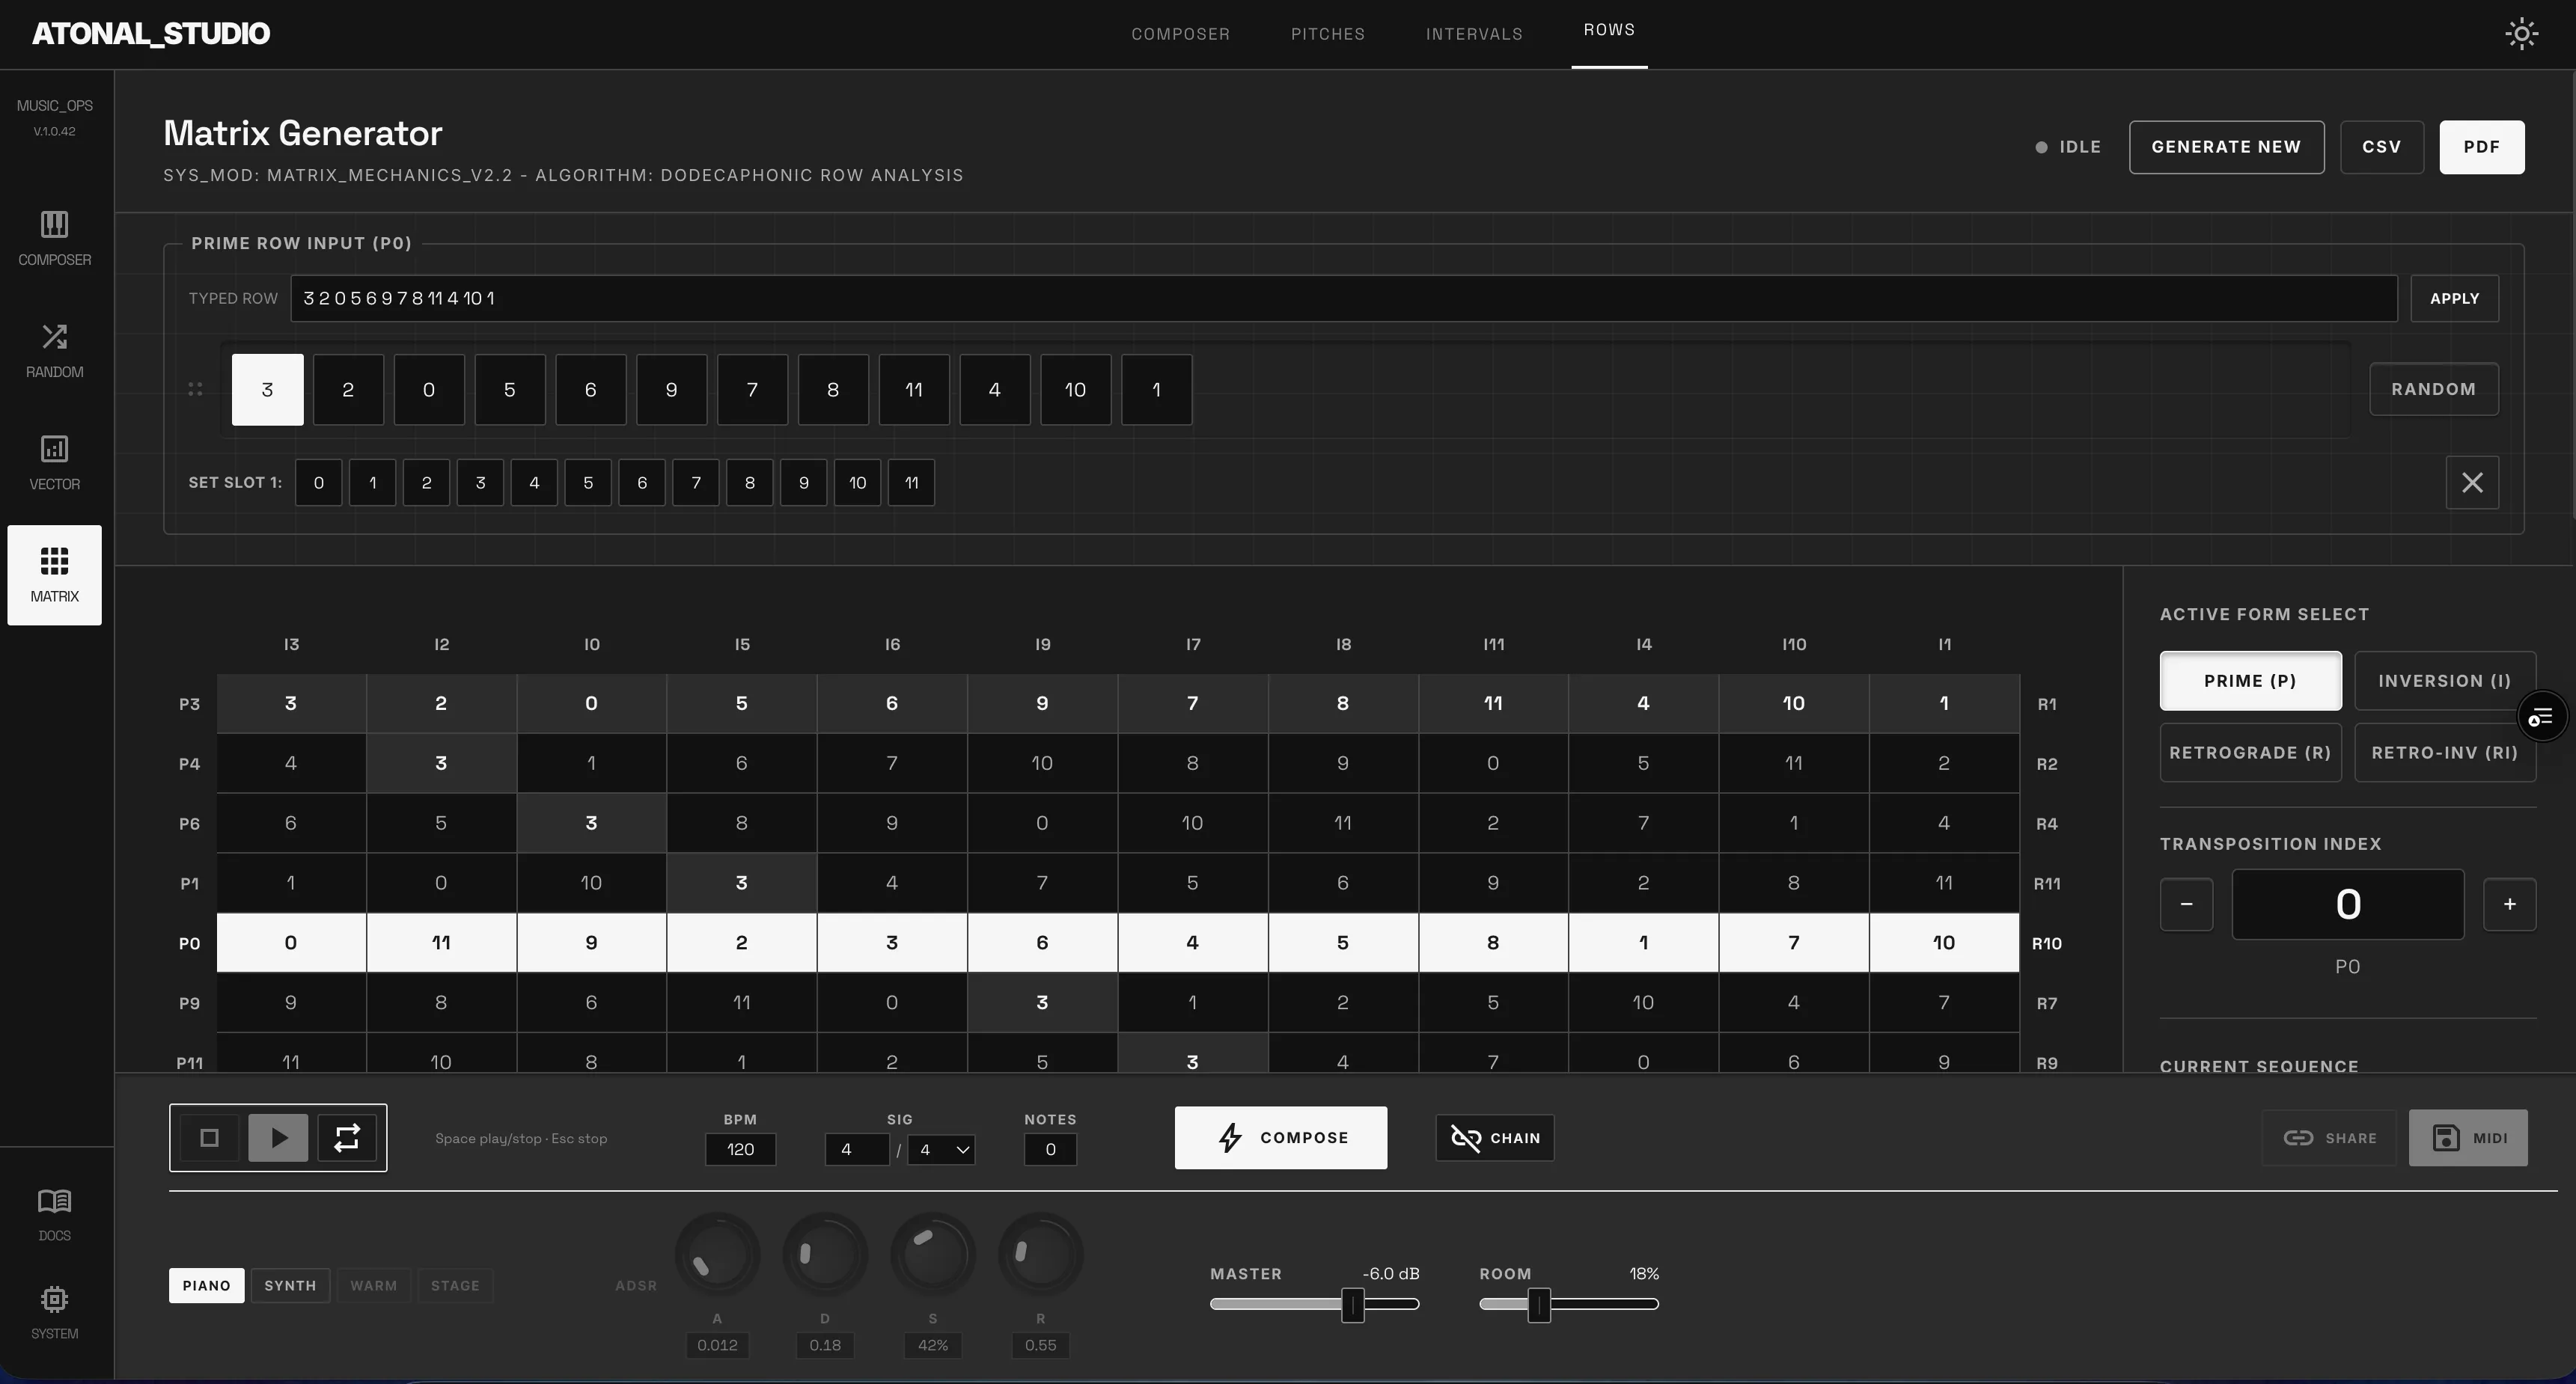Select prime row tile 11
The image size is (2576, 1384).
[x=914, y=390]
